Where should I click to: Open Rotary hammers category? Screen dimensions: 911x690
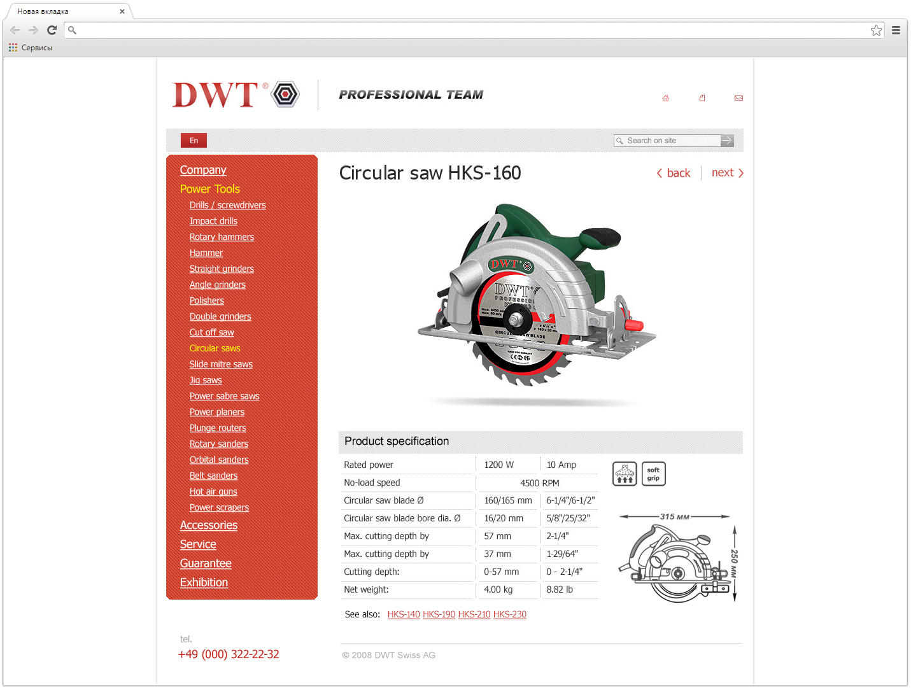point(222,237)
